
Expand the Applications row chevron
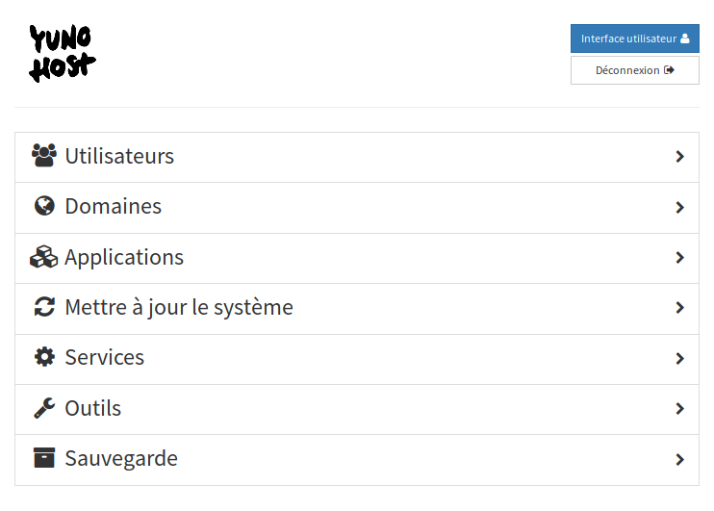(680, 258)
